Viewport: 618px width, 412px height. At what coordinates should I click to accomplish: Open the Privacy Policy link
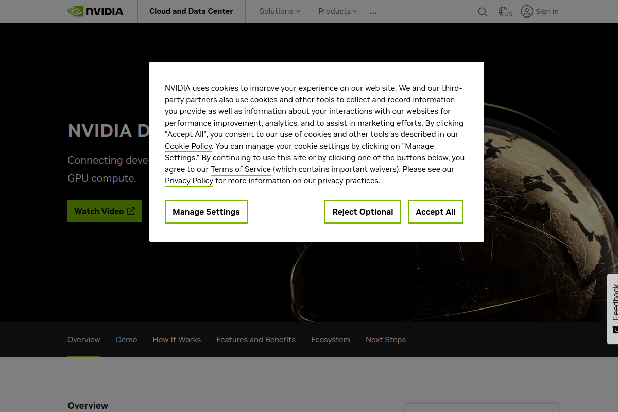(x=189, y=181)
